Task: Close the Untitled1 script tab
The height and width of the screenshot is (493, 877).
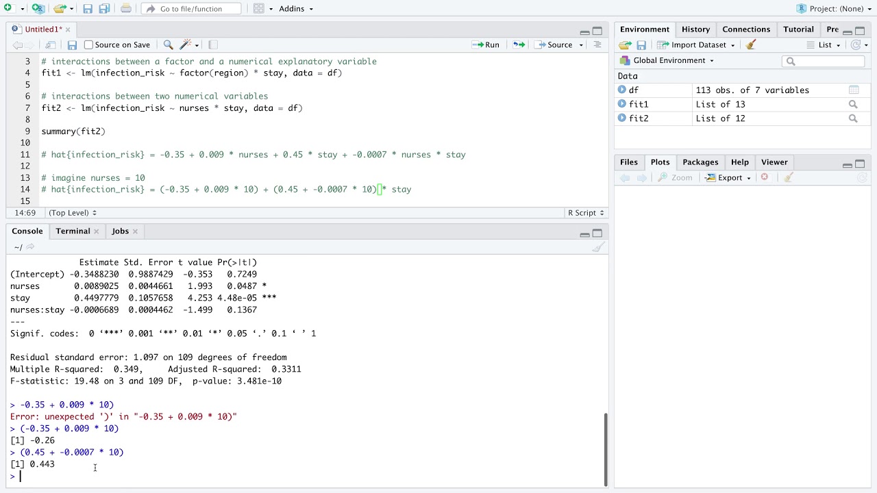Action: coord(68,29)
